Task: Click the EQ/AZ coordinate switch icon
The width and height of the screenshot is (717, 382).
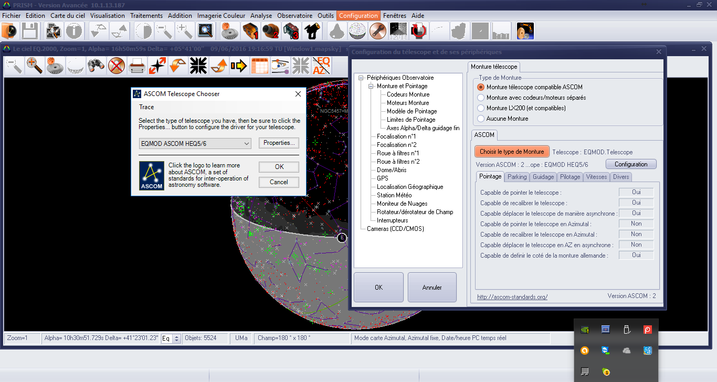Action: pyautogui.click(x=321, y=66)
